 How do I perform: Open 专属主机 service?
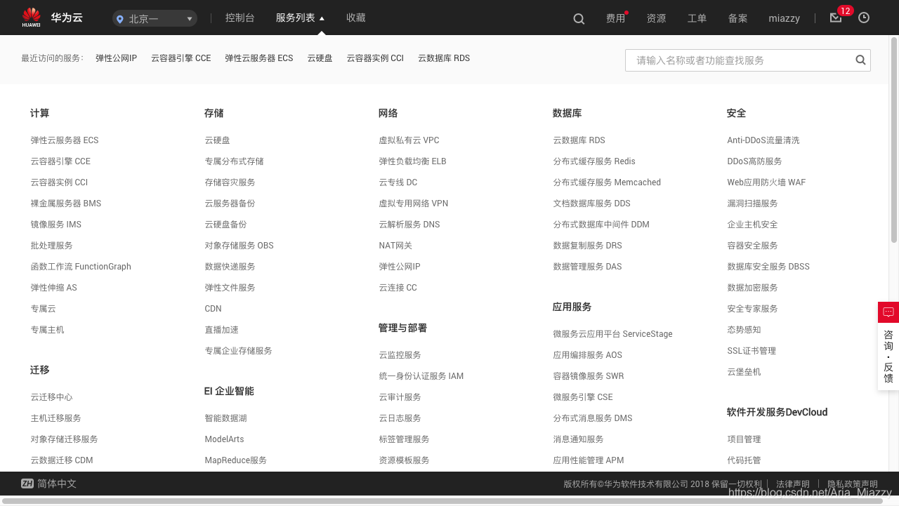pyautogui.click(x=47, y=330)
